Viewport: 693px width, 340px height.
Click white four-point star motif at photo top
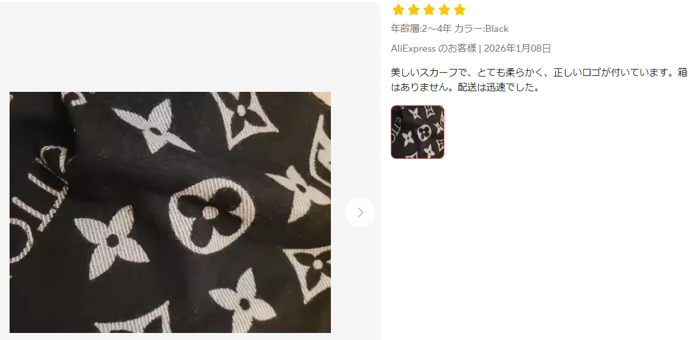click(x=154, y=126)
